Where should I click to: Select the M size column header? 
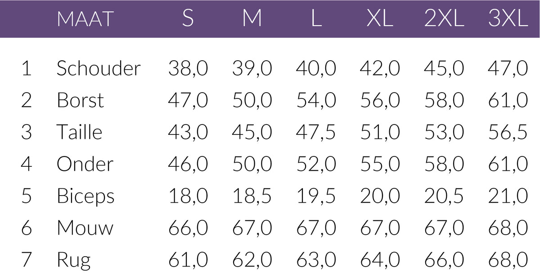coord(252,19)
